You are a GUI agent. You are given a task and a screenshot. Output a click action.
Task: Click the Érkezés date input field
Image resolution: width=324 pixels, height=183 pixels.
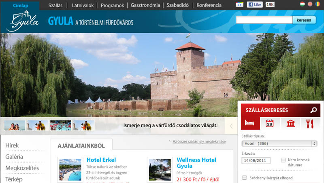click(x=256, y=161)
